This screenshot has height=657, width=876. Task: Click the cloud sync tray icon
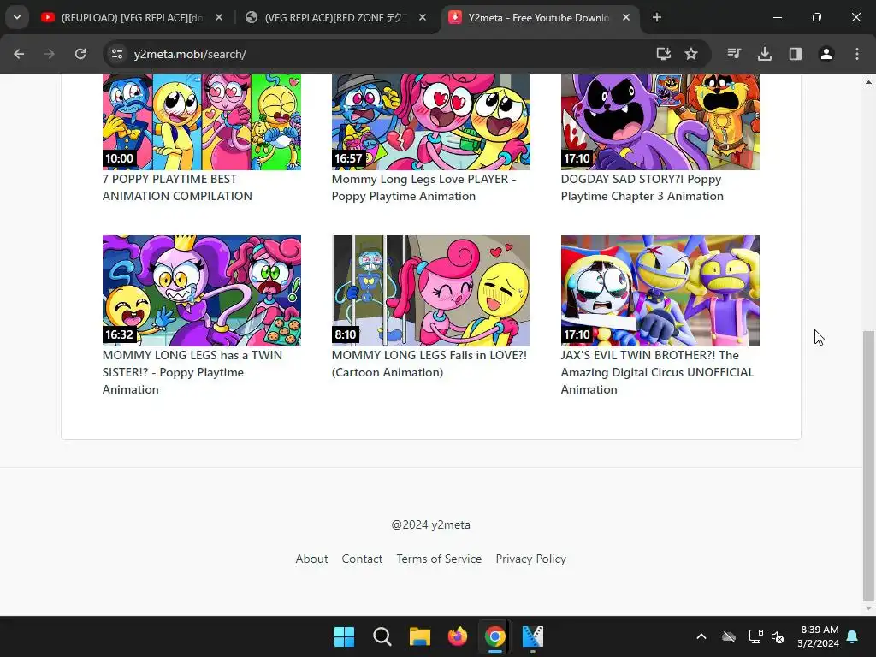tap(729, 636)
